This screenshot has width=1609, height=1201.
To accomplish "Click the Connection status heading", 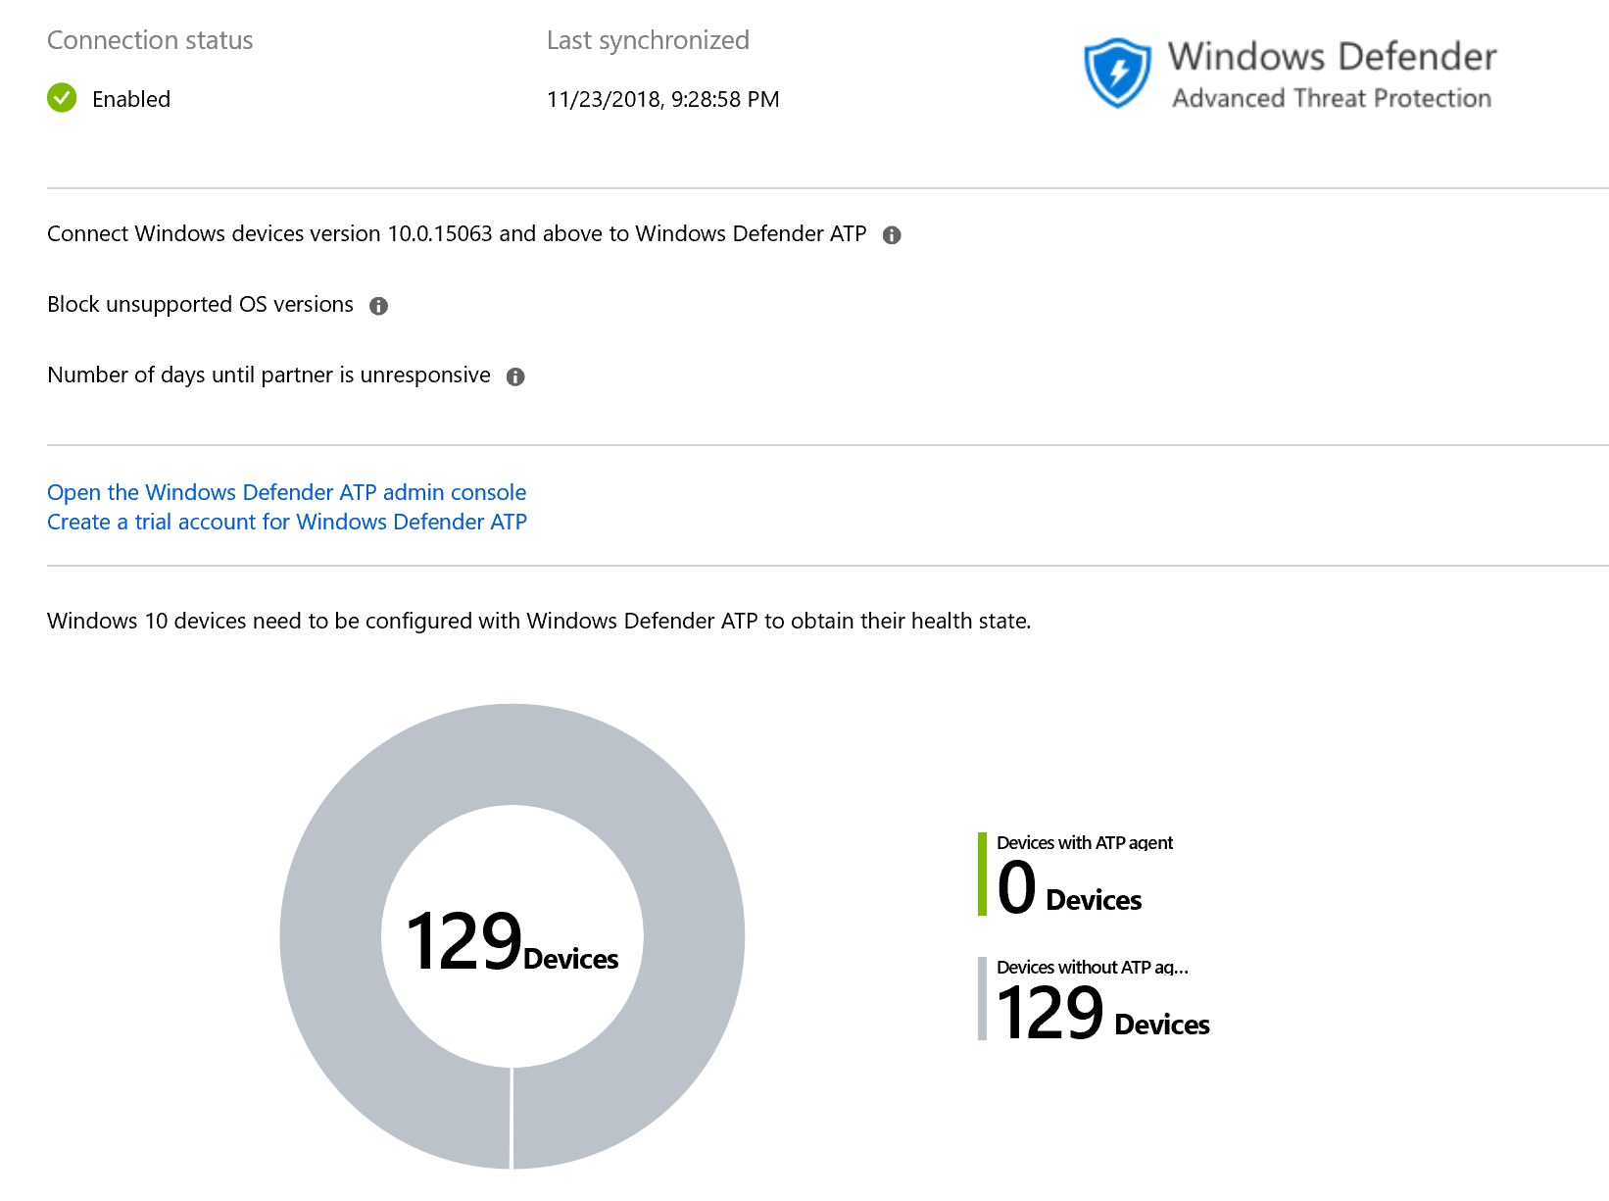I will tap(150, 40).
